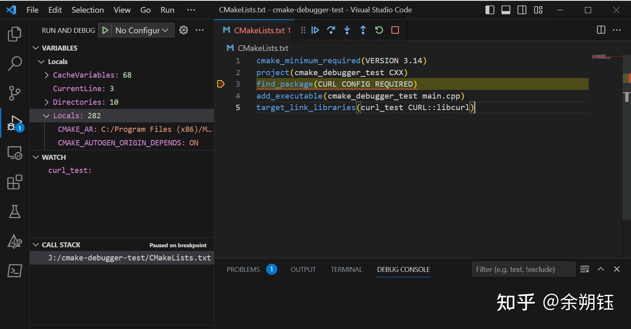Viewport: 631px width, 329px height.
Task: Open the Source Control view icon
Action: point(15,93)
